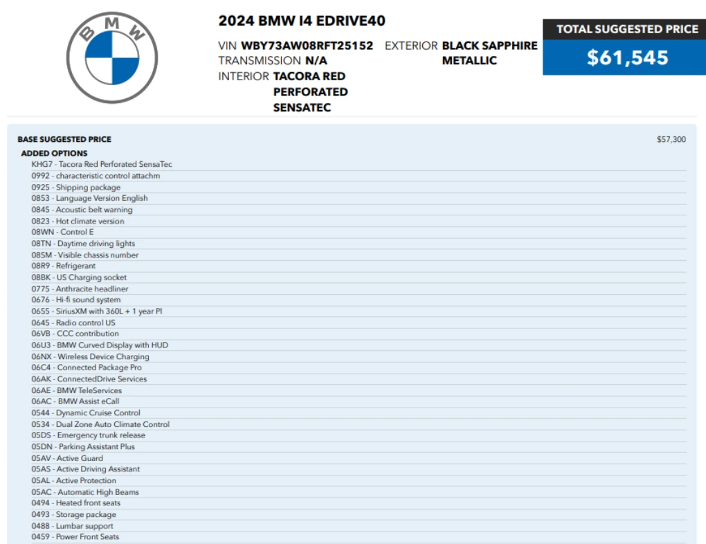Select the 0494 Heated front seats row
This screenshot has height=544, width=706.
point(359,503)
